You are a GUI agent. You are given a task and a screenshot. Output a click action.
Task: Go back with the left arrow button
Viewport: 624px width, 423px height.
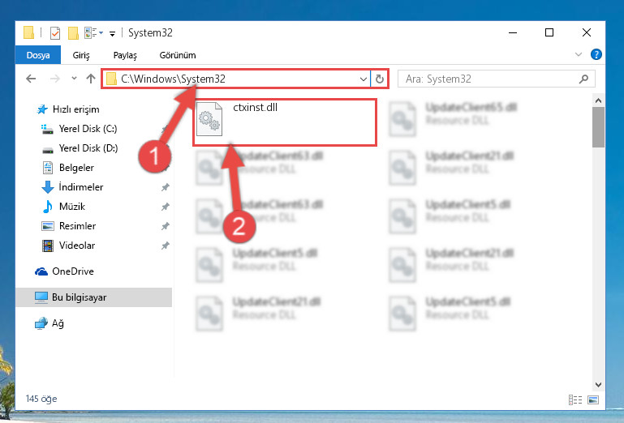(x=31, y=79)
